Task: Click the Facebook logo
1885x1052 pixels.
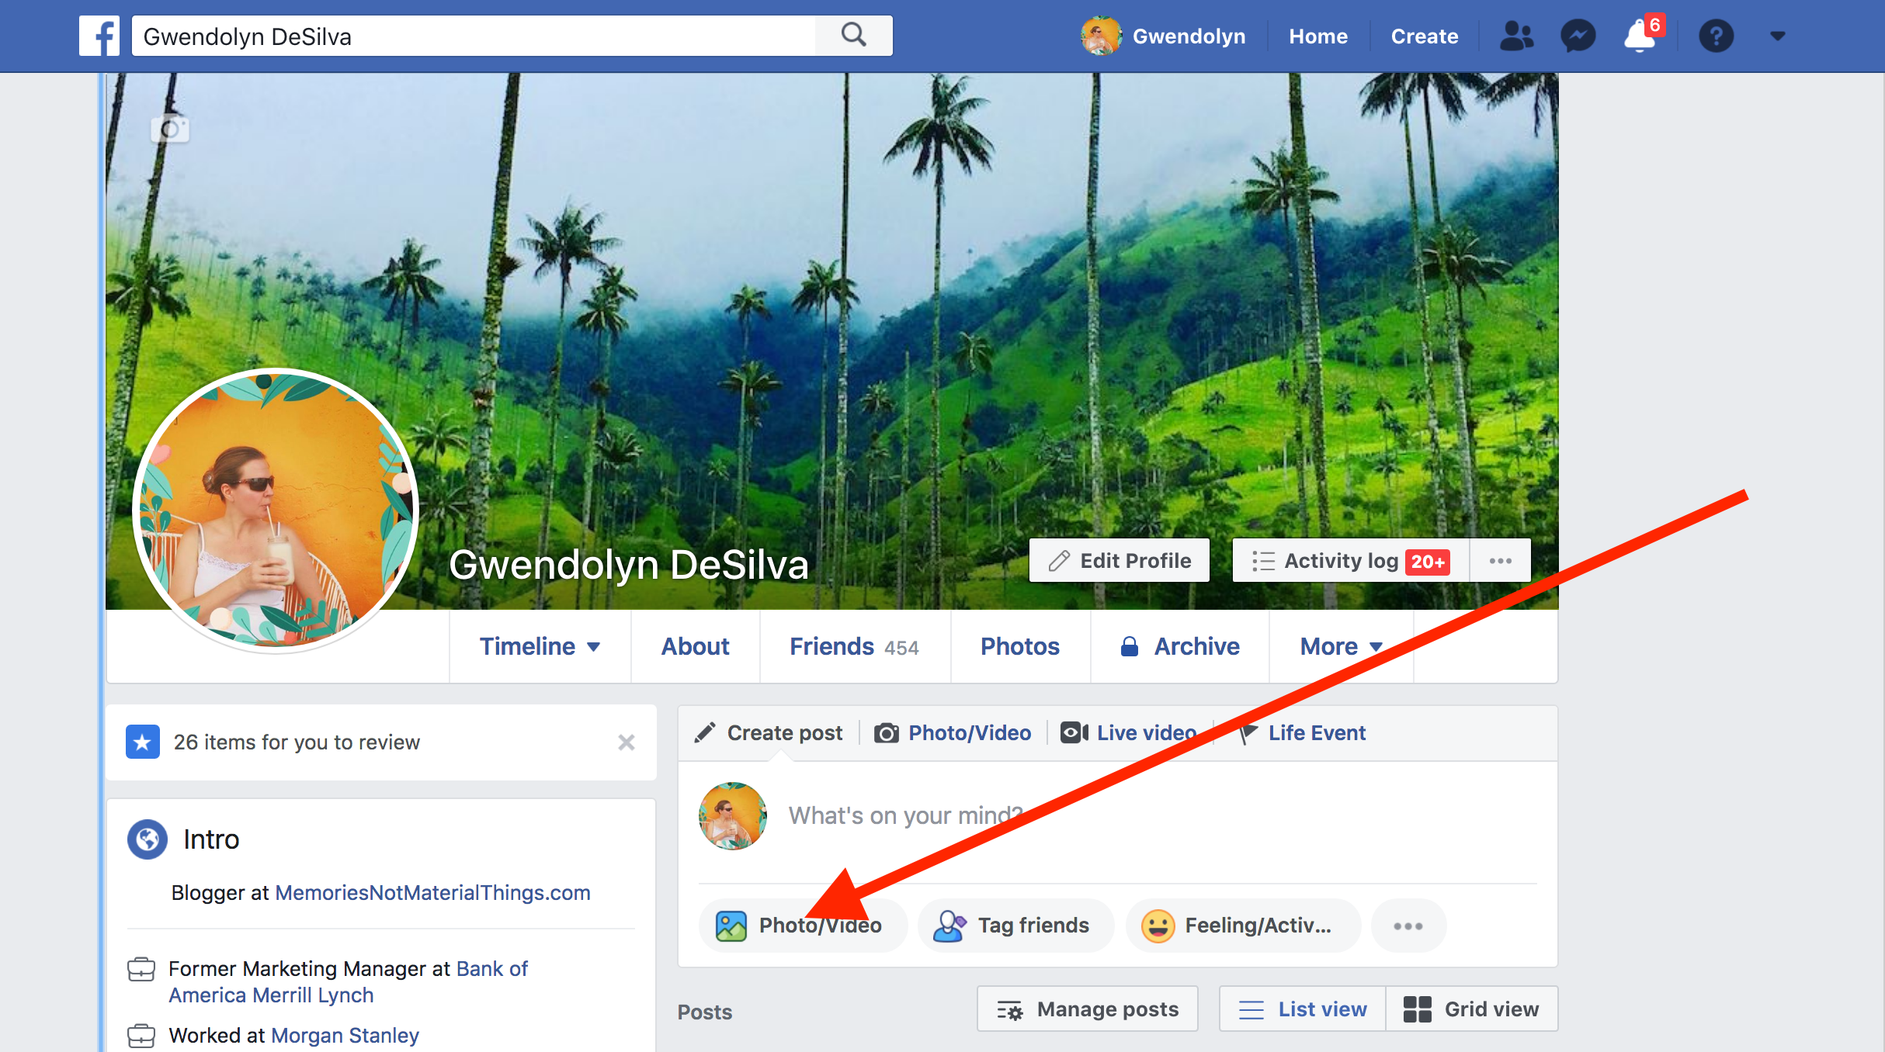Action: point(99,35)
